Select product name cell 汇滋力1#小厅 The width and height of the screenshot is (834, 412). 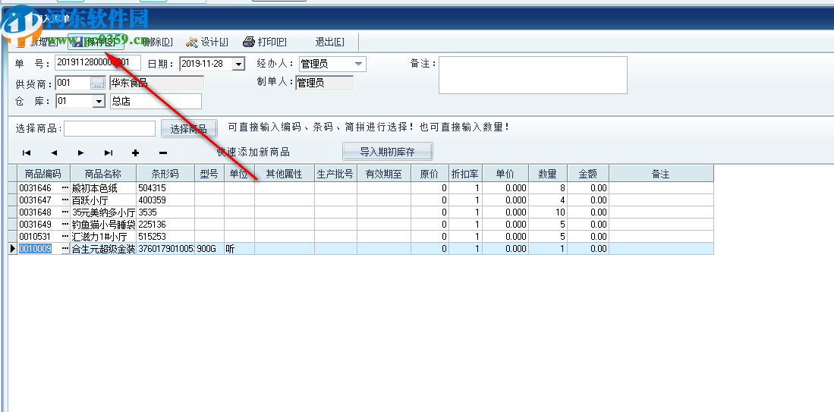[103, 236]
